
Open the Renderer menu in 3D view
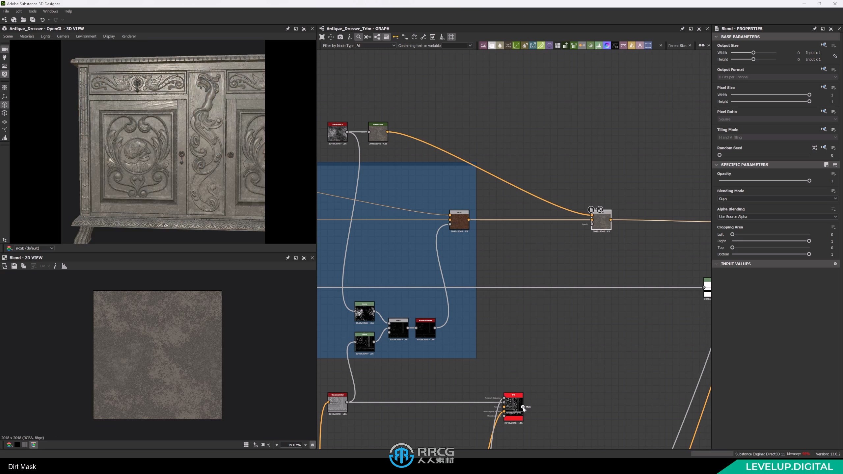[128, 36]
